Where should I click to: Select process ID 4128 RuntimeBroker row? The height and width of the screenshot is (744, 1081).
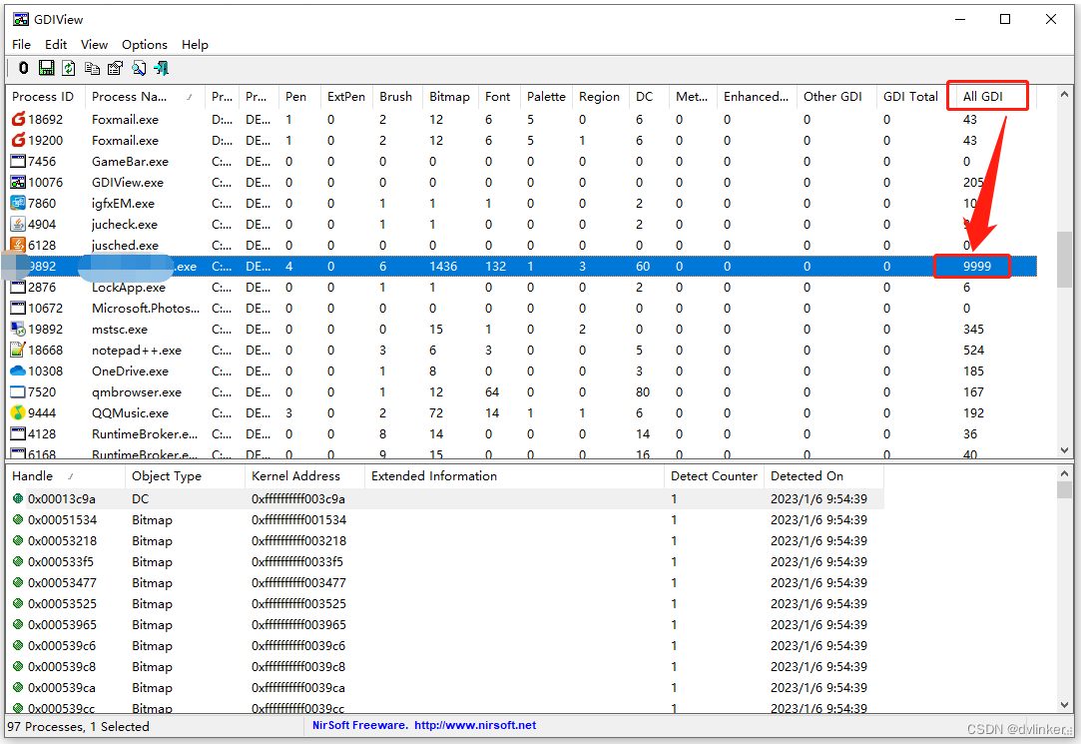pos(42,433)
